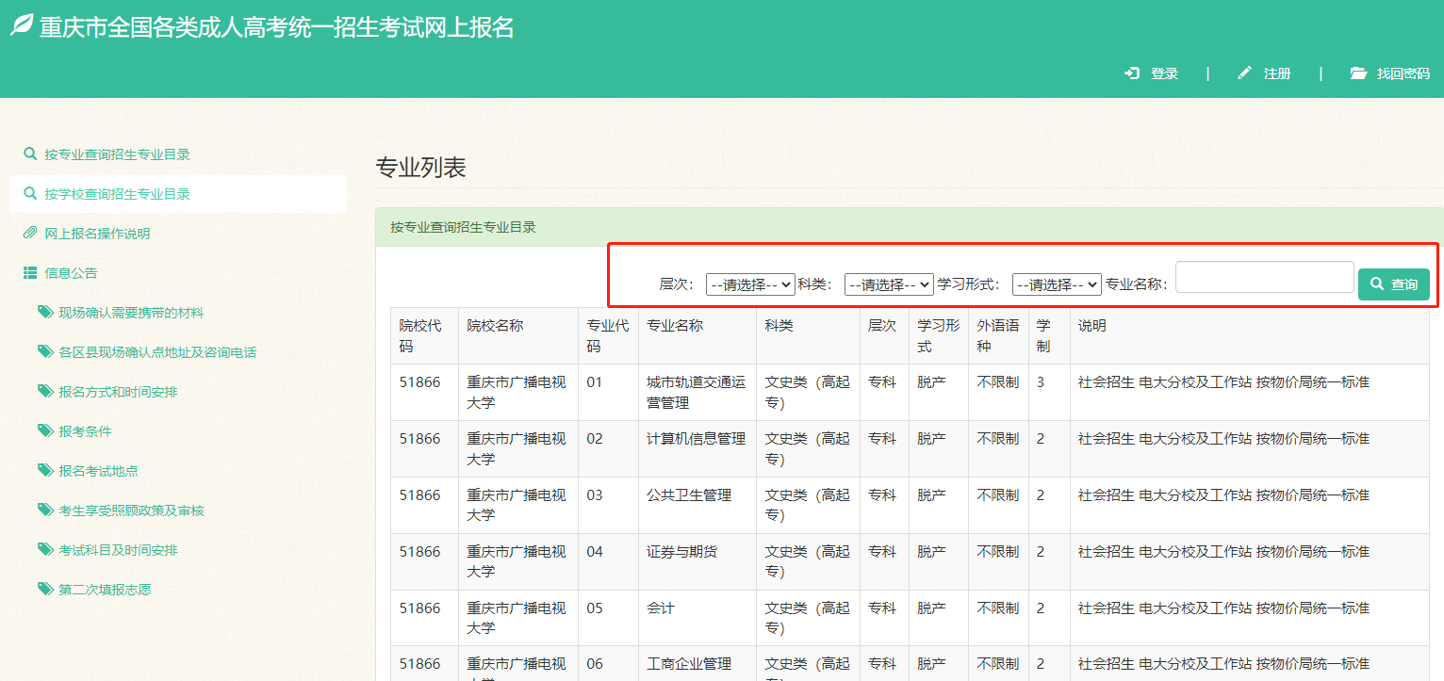Click the 专业列表 heading
The image size is (1444, 681).
click(x=420, y=168)
